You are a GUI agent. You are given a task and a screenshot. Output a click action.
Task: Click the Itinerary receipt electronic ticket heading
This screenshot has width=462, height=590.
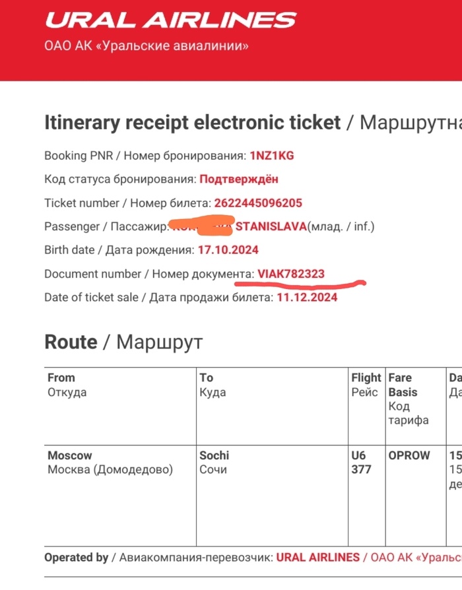pyautogui.click(x=193, y=123)
